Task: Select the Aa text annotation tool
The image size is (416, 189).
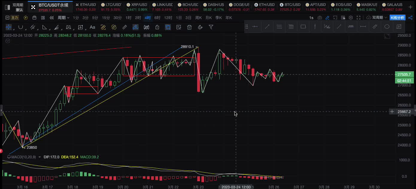Action: point(92,27)
